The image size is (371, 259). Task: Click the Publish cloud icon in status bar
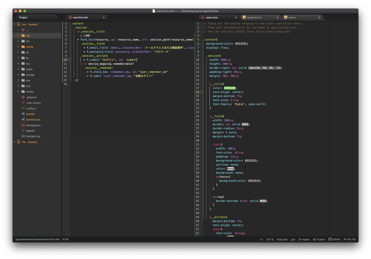point(314,240)
